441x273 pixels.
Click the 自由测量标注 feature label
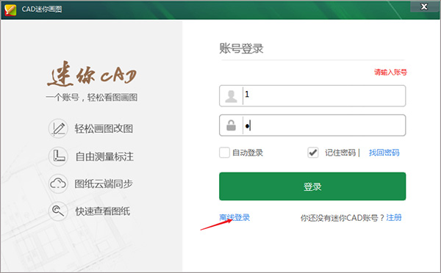104,156
